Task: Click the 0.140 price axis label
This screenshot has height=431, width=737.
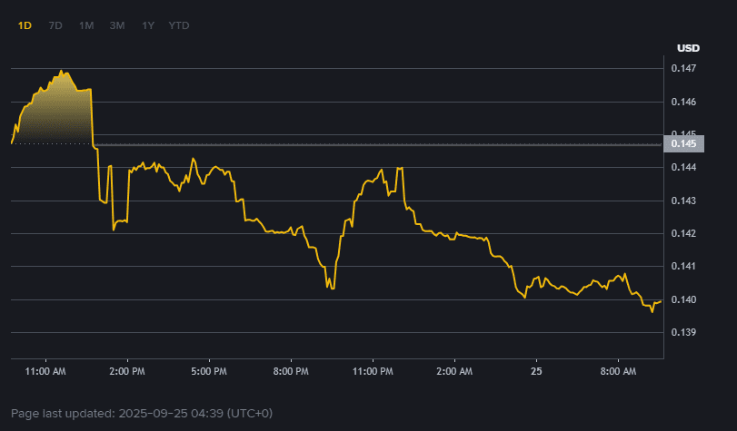Action: click(x=683, y=299)
